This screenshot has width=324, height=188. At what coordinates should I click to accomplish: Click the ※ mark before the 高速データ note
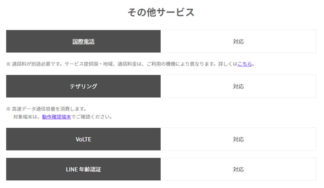tap(8, 109)
